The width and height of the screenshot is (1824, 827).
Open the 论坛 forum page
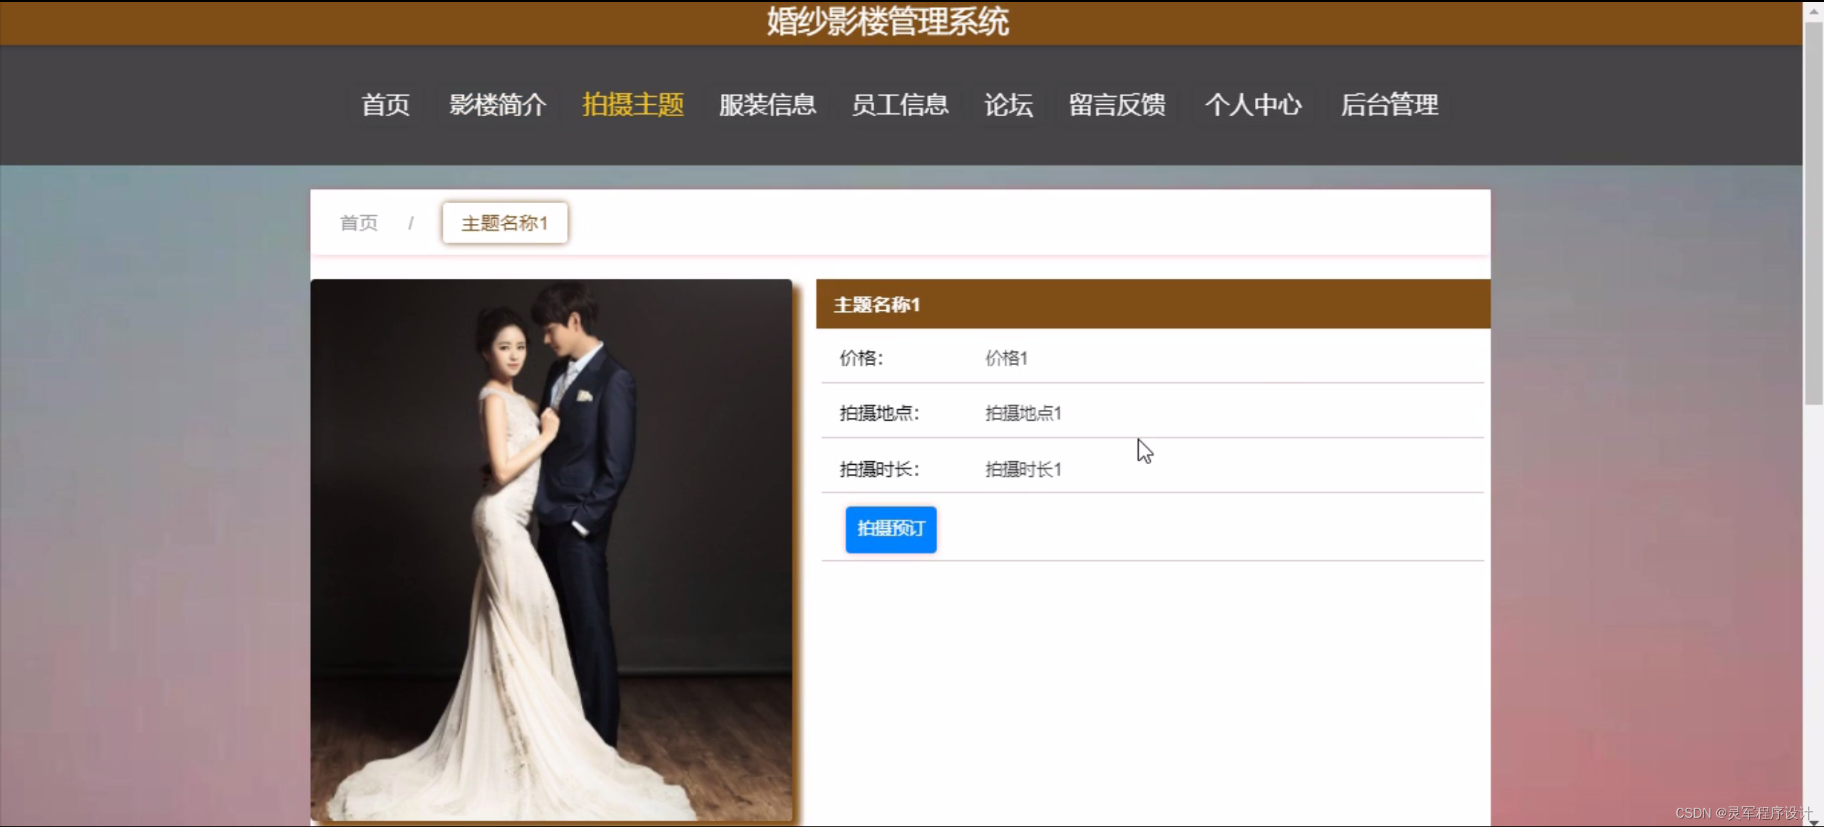tap(1008, 105)
